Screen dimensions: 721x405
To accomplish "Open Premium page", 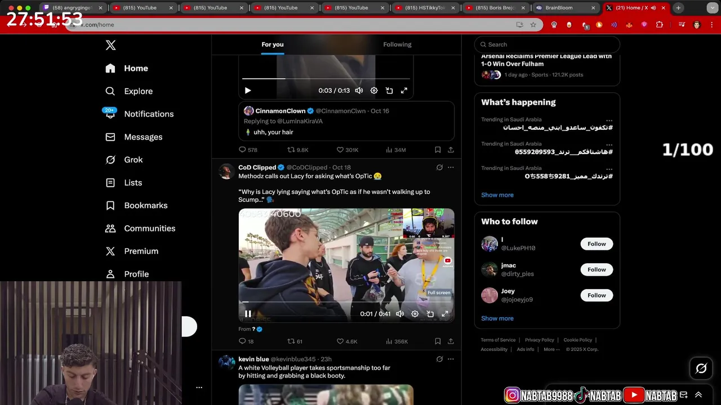I will tap(132, 251).
